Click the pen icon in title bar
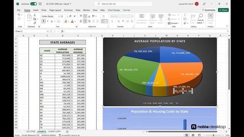This screenshot has width=244, height=137. coord(204,4)
